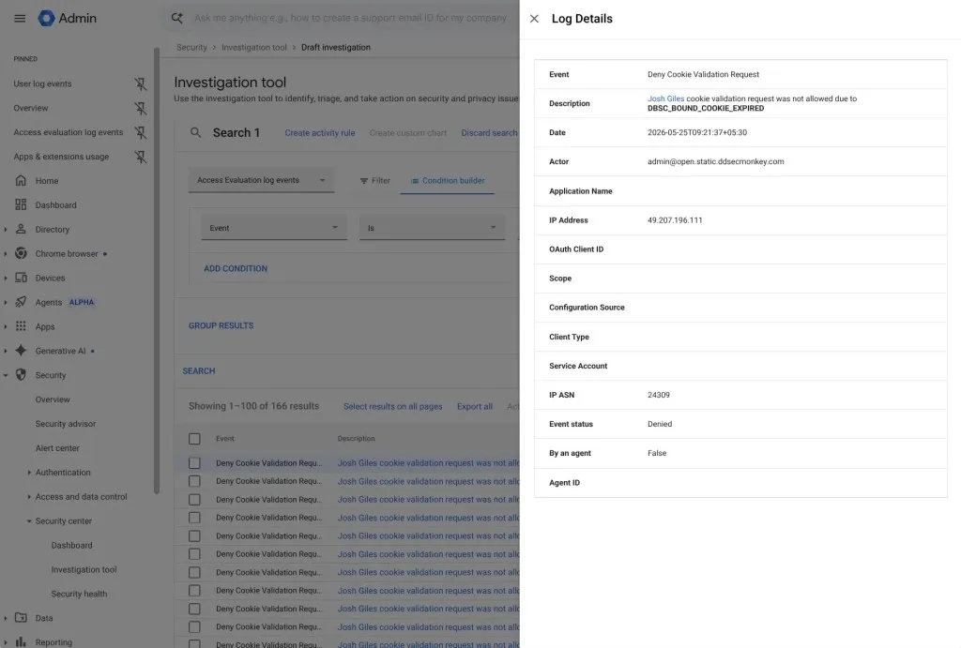Image resolution: width=961 pixels, height=648 pixels.
Task: Click the Home house icon
Action: pos(21,181)
